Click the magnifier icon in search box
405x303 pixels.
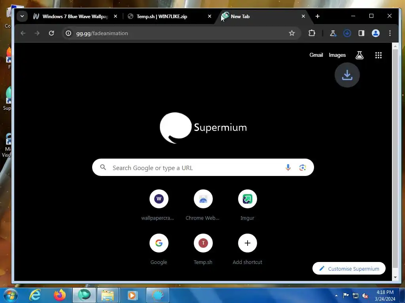pos(103,167)
